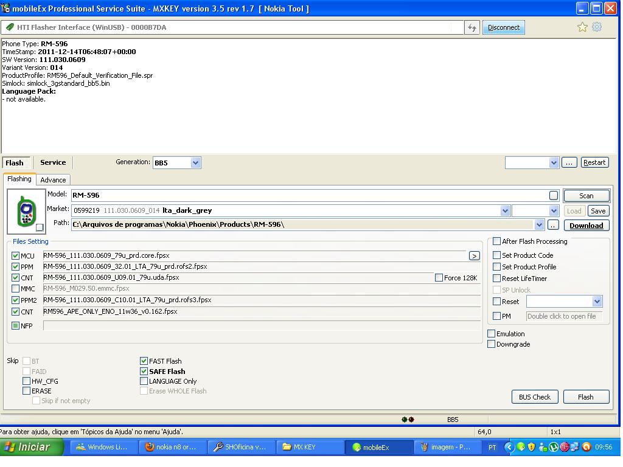Click the Save button
The image size is (623, 467).
[x=598, y=211]
